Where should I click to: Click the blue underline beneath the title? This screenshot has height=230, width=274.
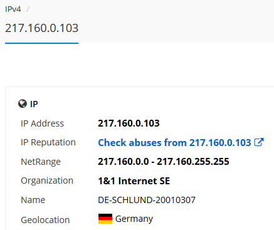(x=41, y=43)
